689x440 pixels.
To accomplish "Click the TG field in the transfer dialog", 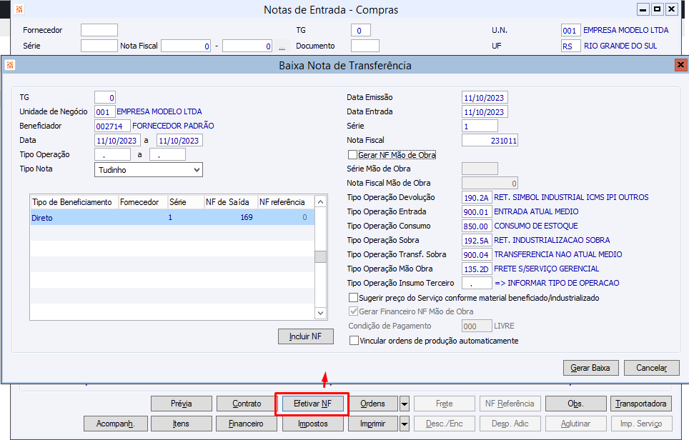I will 105,97.
